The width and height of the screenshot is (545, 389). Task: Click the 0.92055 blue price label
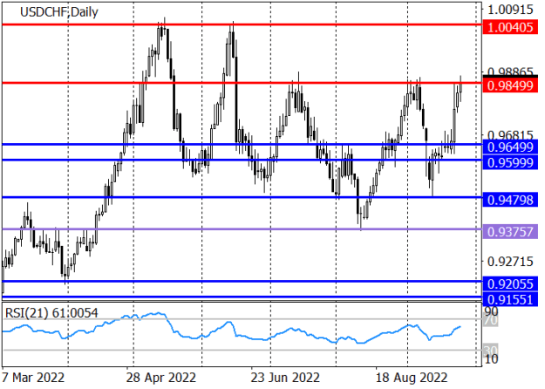click(x=510, y=284)
